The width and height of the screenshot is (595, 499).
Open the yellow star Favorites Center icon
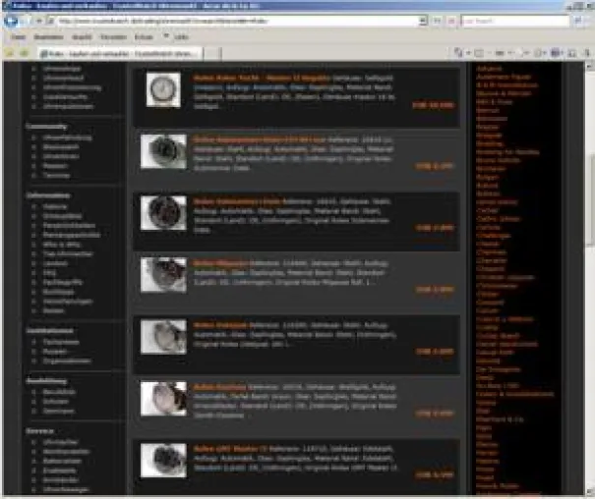click(x=10, y=53)
